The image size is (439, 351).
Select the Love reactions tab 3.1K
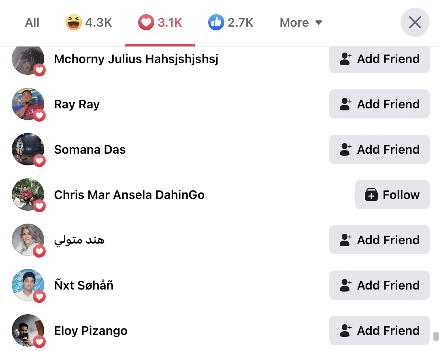click(x=160, y=22)
